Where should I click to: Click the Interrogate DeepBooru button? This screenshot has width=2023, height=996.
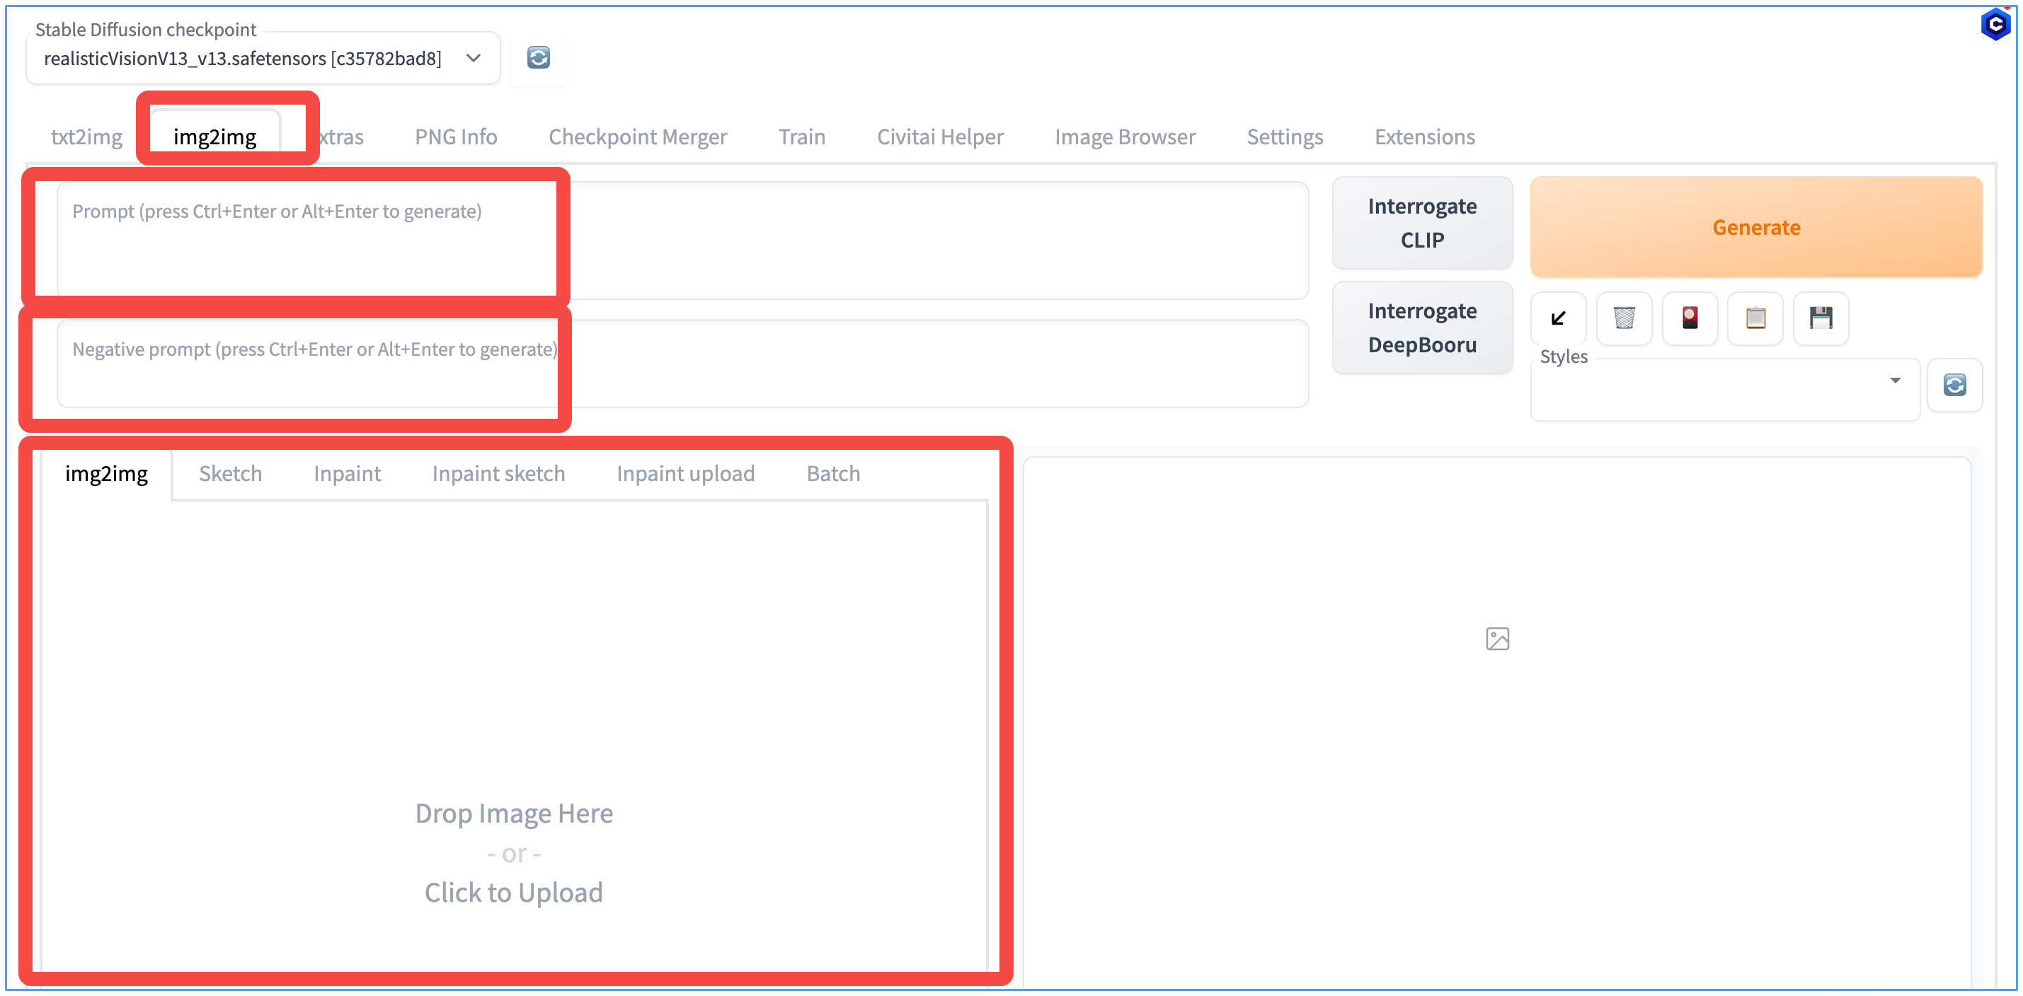tap(1421, 328)
